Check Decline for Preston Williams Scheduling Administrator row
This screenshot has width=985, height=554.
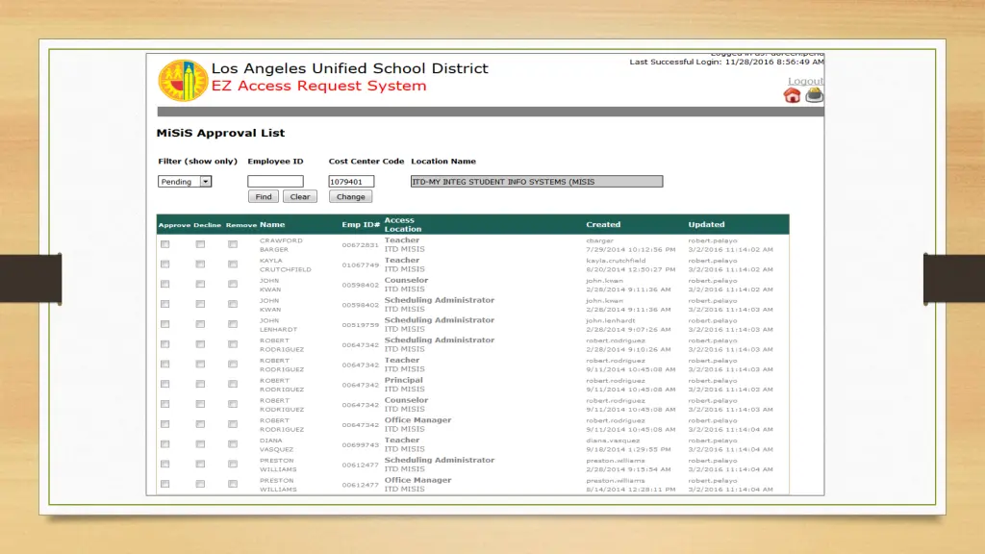(200, 465)
